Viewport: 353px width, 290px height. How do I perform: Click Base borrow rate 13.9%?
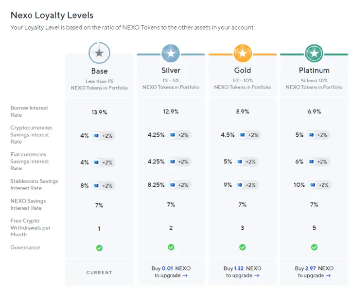[x=99, y=112]
